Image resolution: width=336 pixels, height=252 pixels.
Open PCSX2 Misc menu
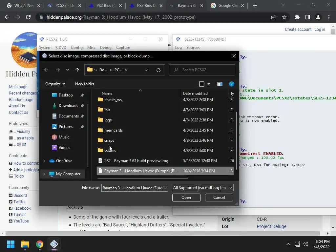pyautogui.click(x=91, y=48)
